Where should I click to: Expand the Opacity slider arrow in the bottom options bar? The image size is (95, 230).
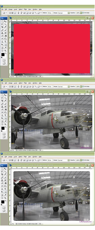click(81, 160)
